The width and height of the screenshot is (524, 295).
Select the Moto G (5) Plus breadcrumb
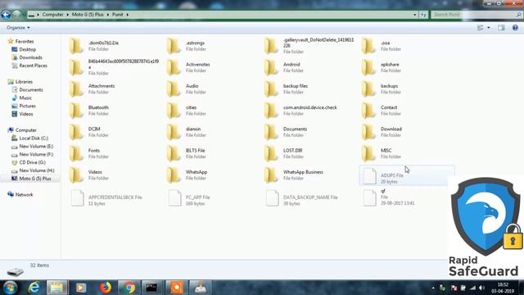pyautogui.click(x=88, y=15)
